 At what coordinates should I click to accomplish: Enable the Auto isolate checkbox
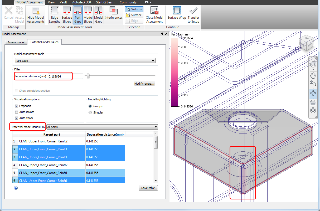(17, 112)
